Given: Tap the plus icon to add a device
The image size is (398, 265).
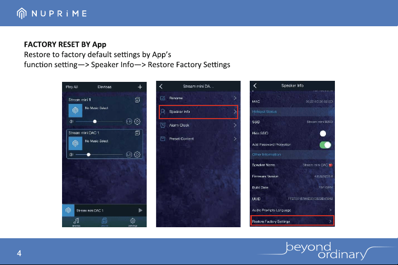Looking at the screenshot, I should 140,87.
